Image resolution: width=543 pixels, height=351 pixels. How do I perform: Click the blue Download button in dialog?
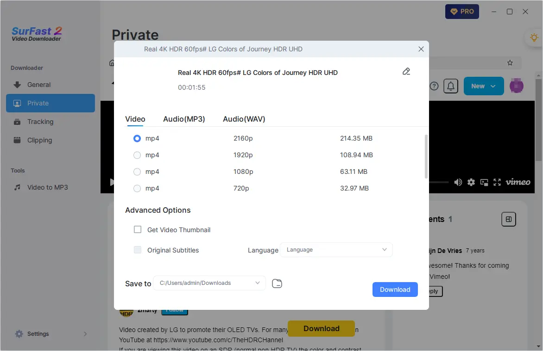click(x=395, y=289)
